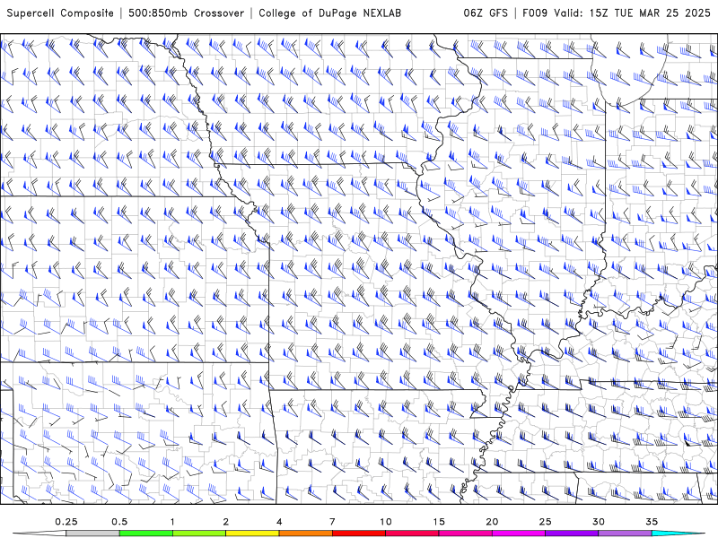
Task: Click the 'Supercell Composite' title text
Action: pyautogui.click(x=60, y=13)
